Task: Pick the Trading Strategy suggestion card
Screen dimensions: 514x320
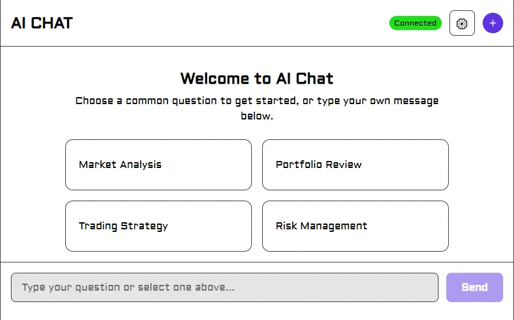Action: [x=158, y=226]
